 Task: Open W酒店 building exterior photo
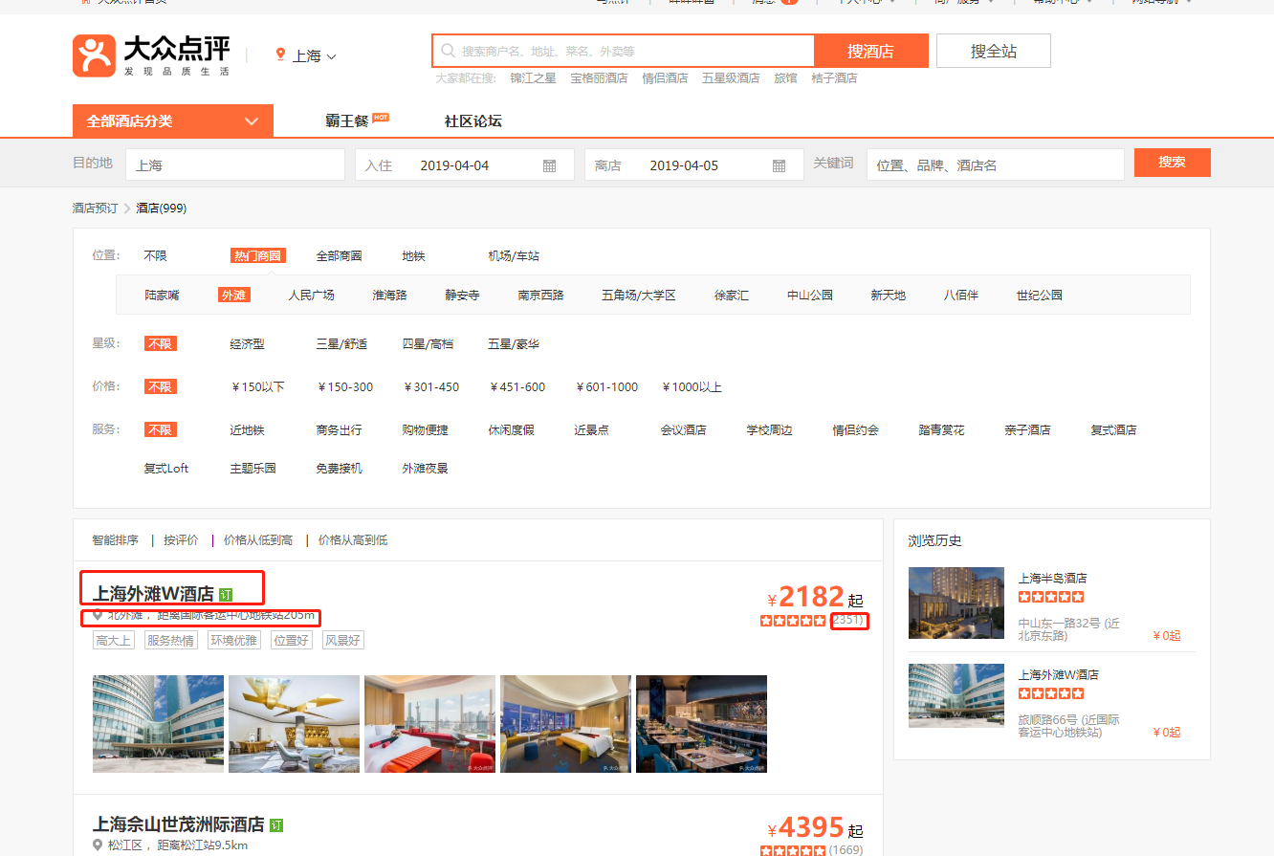pos(158,724)
